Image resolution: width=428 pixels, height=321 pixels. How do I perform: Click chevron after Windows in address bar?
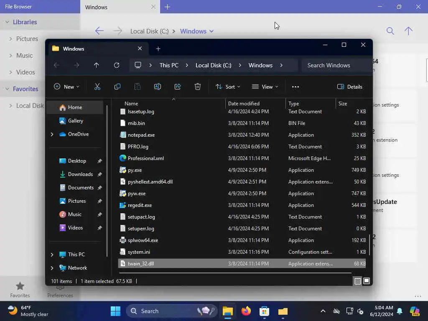(281, 65)
